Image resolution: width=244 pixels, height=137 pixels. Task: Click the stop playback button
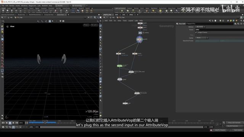[10, 123]
